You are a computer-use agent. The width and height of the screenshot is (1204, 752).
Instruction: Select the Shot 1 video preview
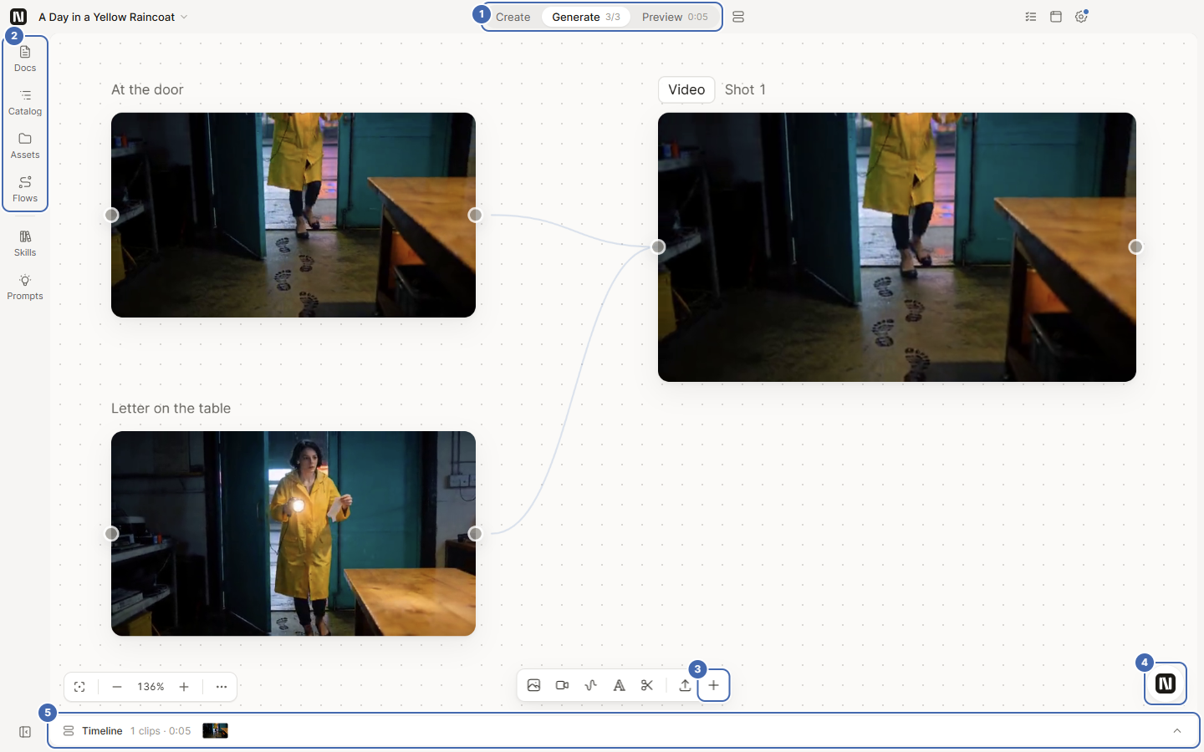point(897,247)
